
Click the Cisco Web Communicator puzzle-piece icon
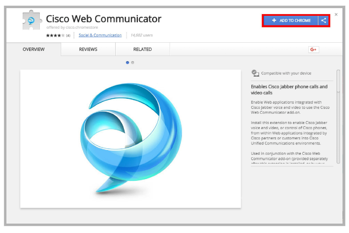point(32,20)
